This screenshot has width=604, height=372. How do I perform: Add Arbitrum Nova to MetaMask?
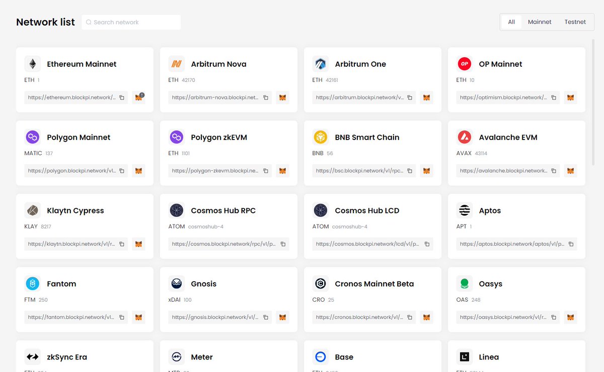tap(283, 97)
